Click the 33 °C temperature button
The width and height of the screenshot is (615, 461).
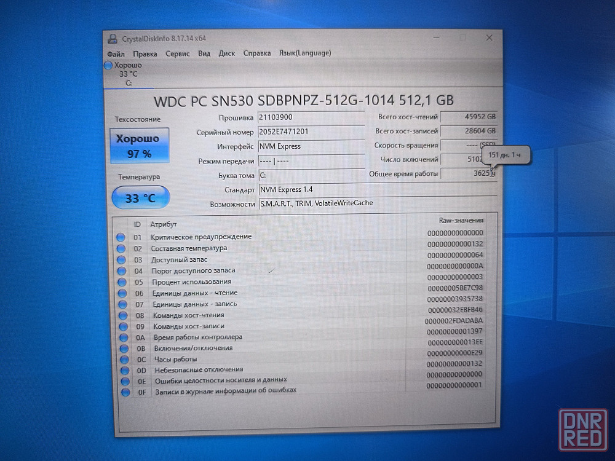[141, 197]
